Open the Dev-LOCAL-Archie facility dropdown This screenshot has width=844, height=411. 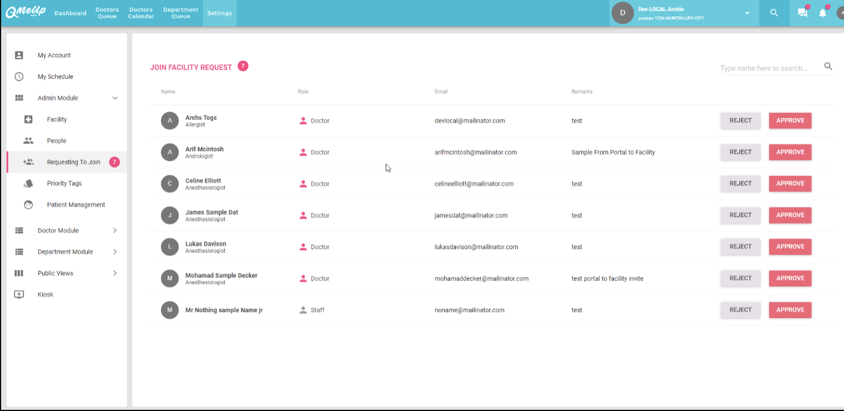[x=747, y=13]
